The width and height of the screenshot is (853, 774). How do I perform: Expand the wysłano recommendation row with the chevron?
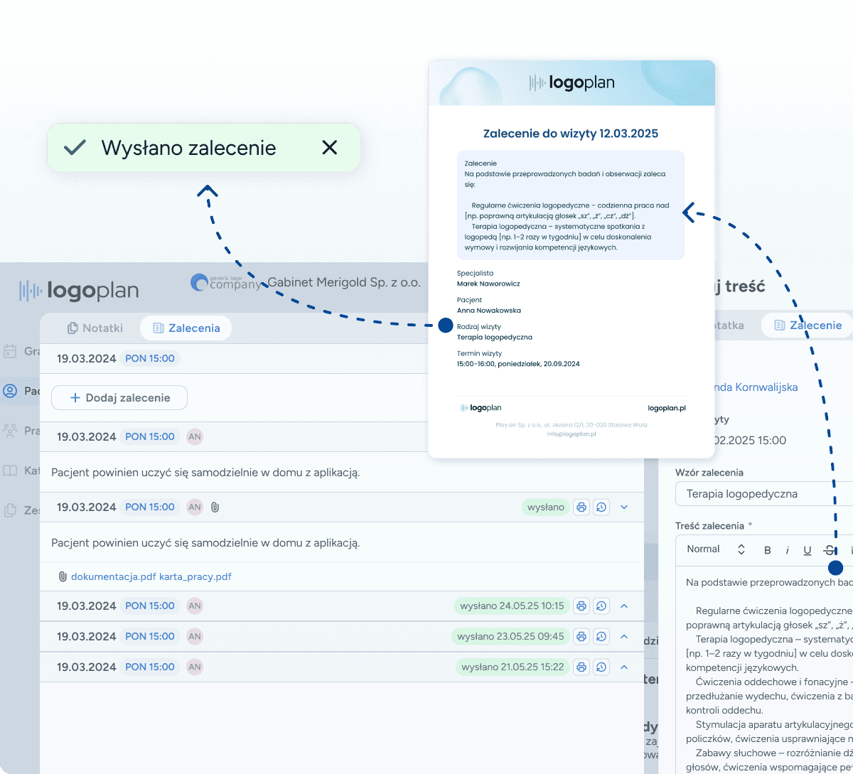coord(624,507)
